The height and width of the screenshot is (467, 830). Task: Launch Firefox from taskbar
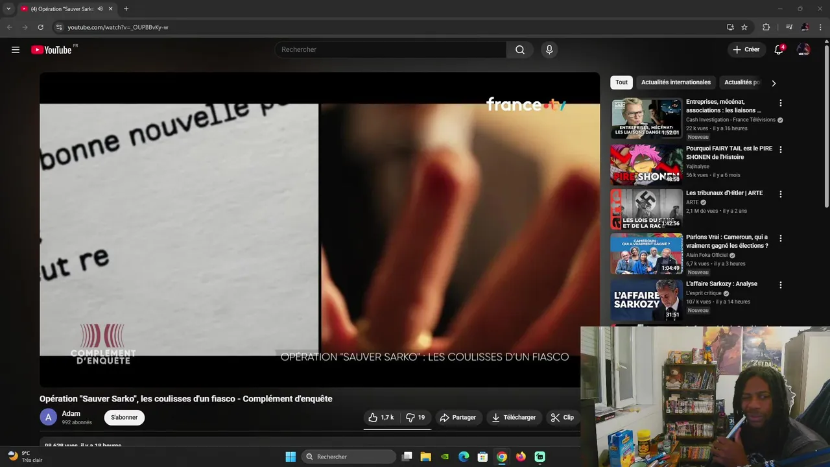(521, 457)
